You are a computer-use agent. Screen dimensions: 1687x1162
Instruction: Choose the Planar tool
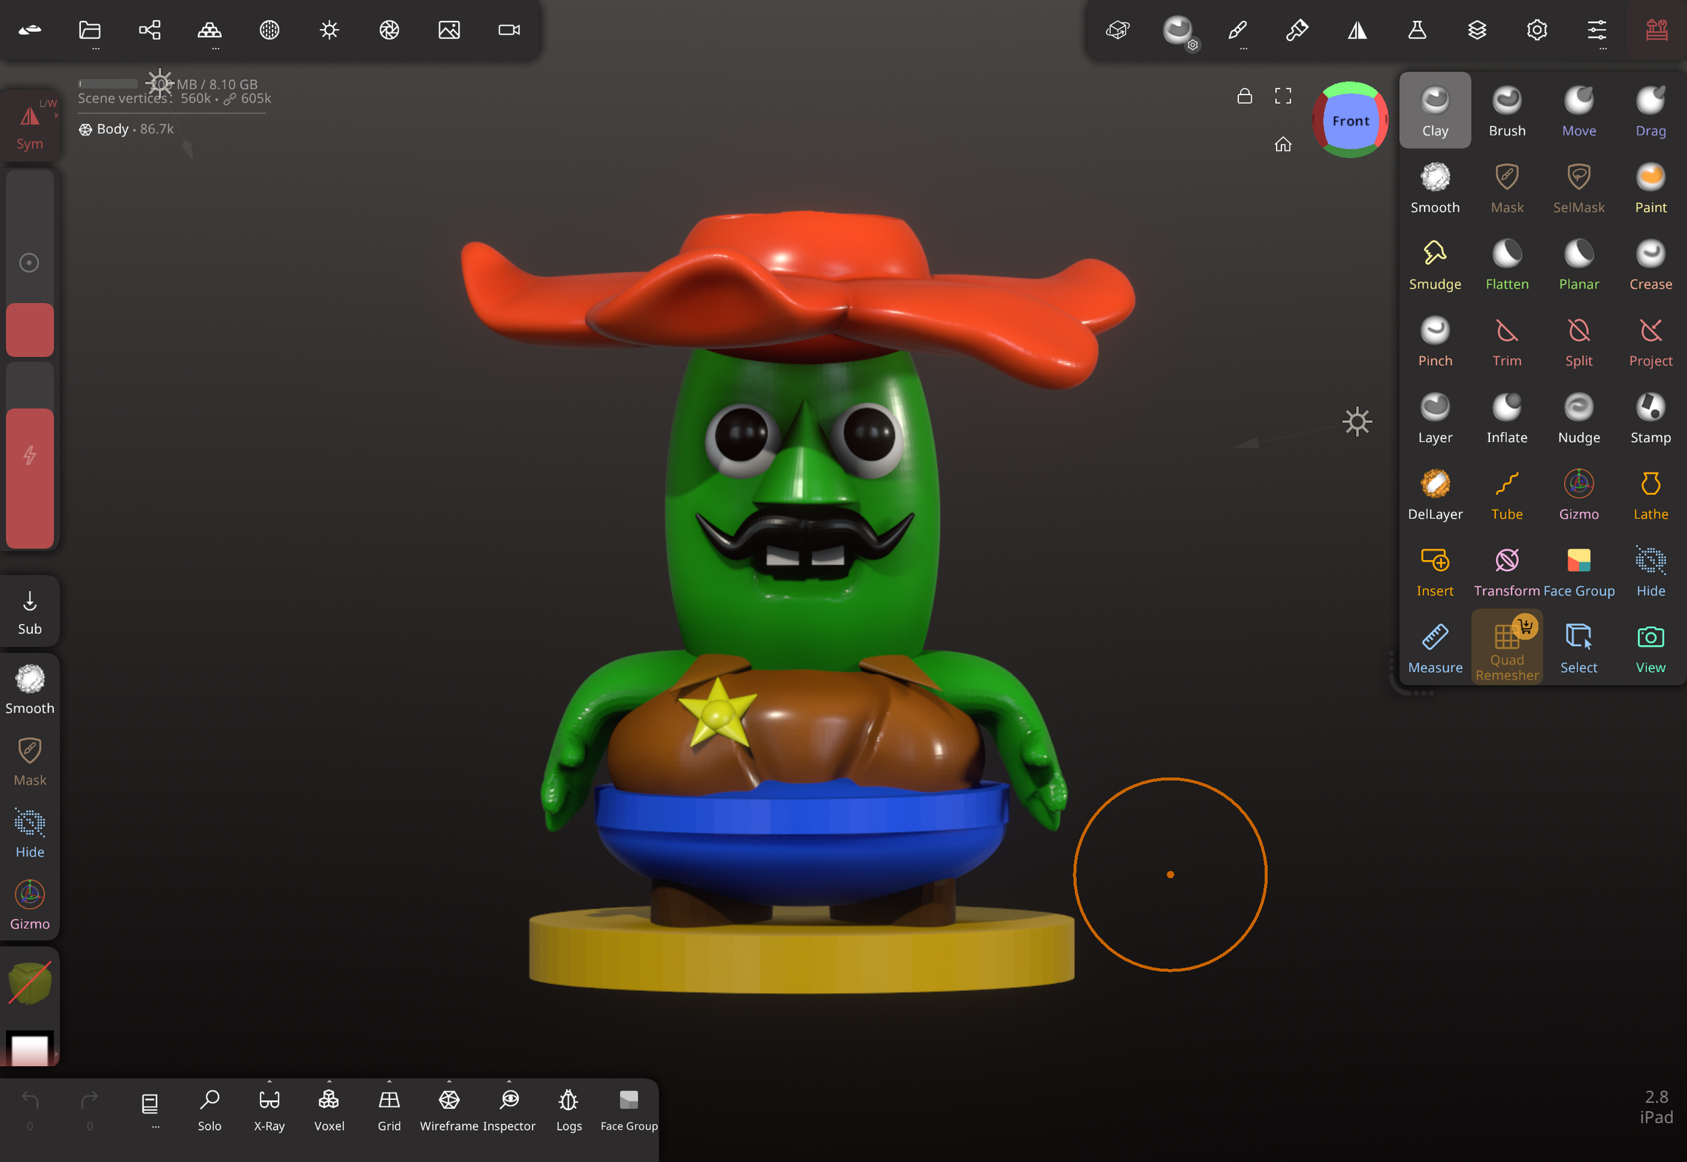(1578, 264)
